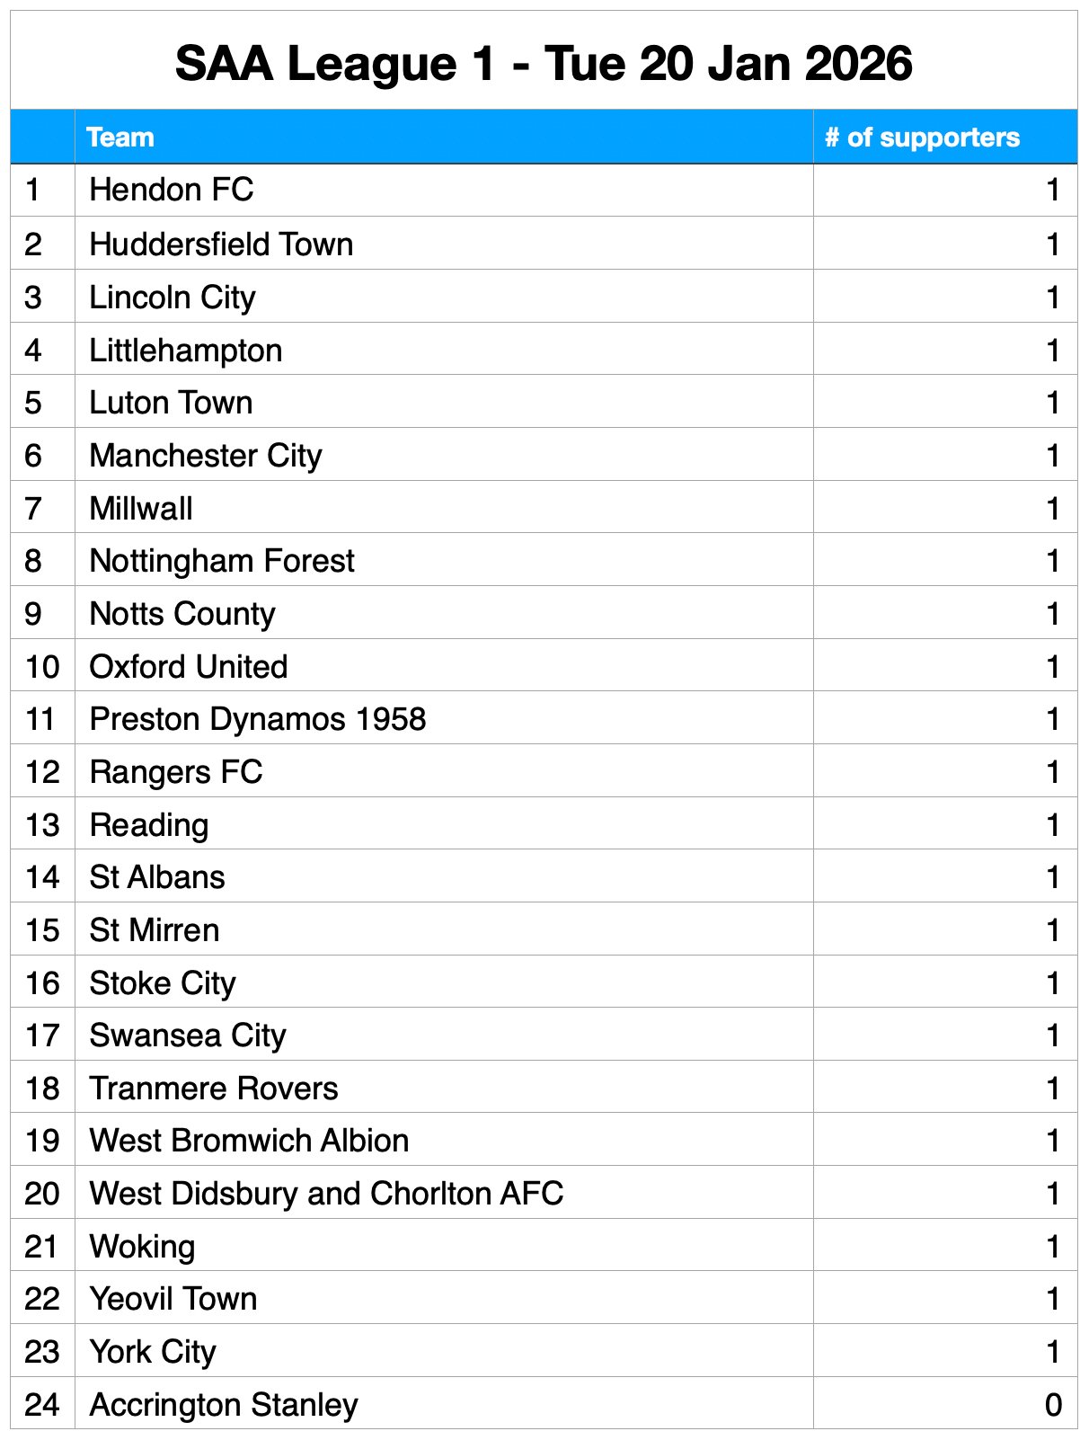This screenshot has width=1089, height=1440.
Task: Select the Millwall team cell
Action: point(141,509)
